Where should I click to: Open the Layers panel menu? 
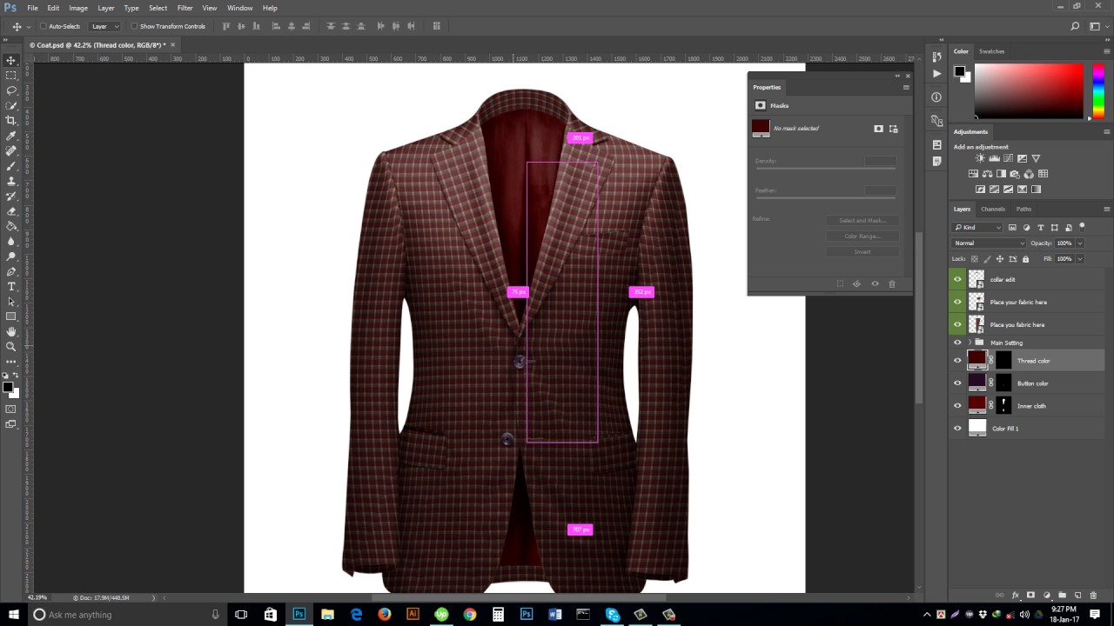point(1106,209)
